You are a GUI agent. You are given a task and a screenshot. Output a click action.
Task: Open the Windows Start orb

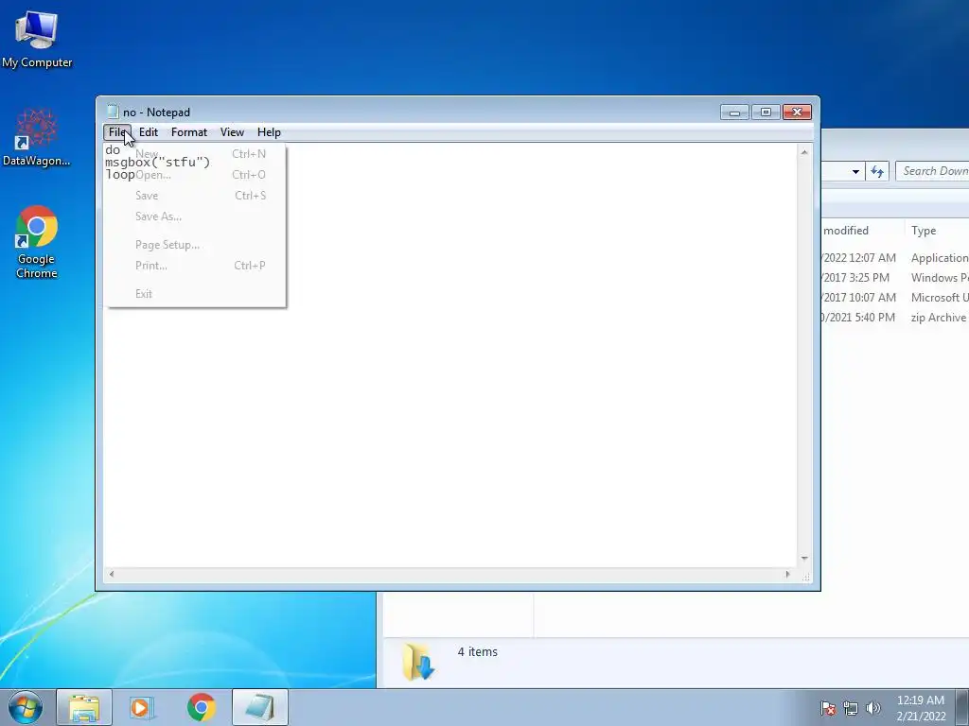[x=26, y=707]
